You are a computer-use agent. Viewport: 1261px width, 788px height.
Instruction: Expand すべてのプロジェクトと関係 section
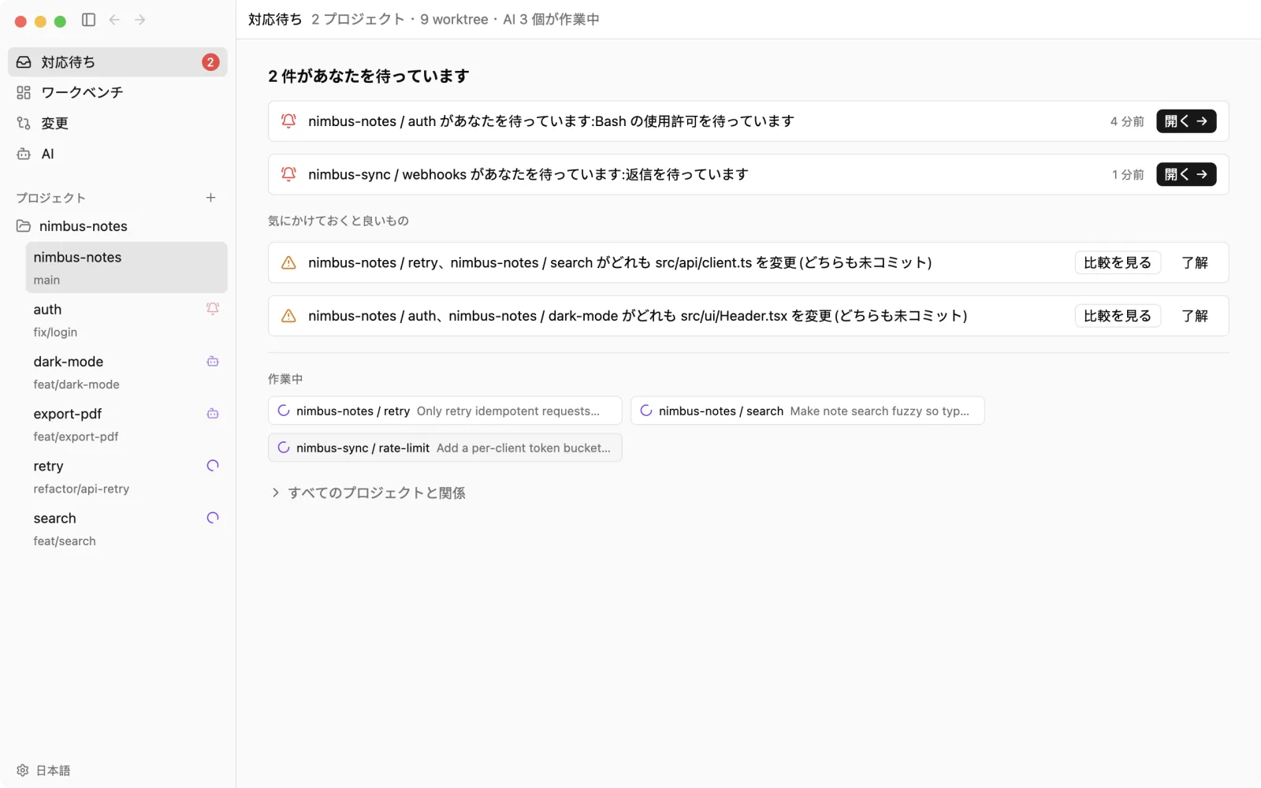click(x=368, y=492)
